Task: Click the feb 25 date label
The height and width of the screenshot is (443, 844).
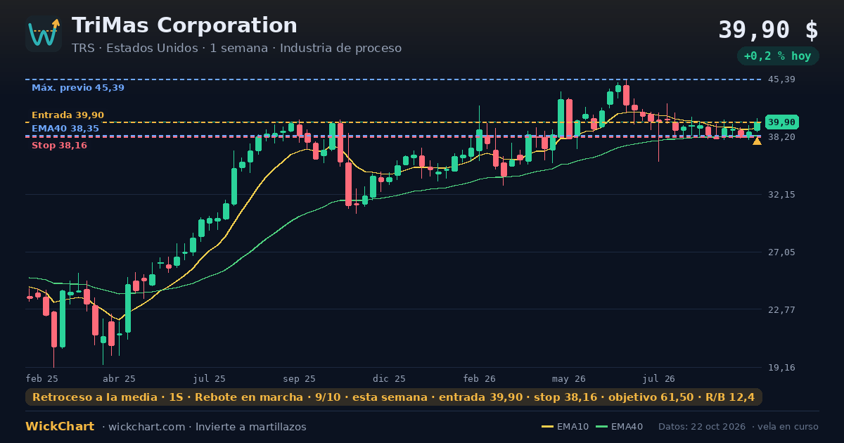Action: coord(41,378)
